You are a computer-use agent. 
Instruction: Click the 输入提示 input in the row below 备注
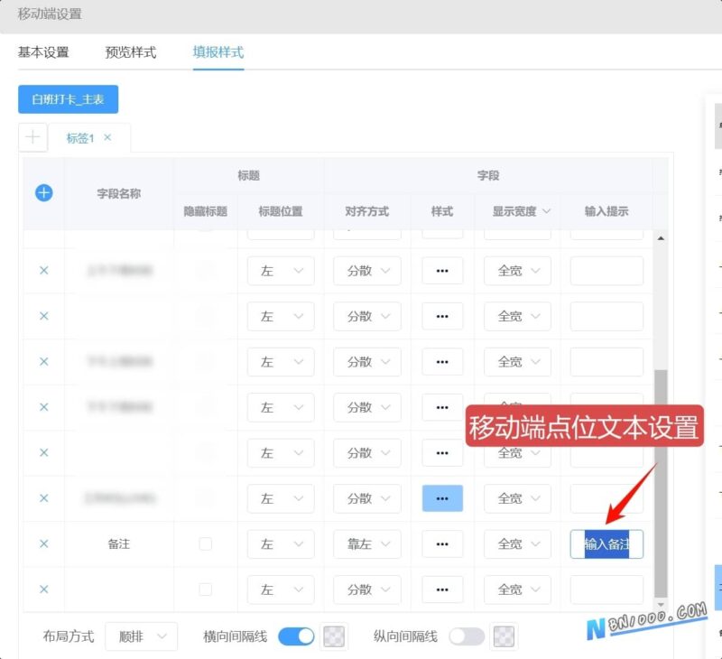click(x=606, y=589)
